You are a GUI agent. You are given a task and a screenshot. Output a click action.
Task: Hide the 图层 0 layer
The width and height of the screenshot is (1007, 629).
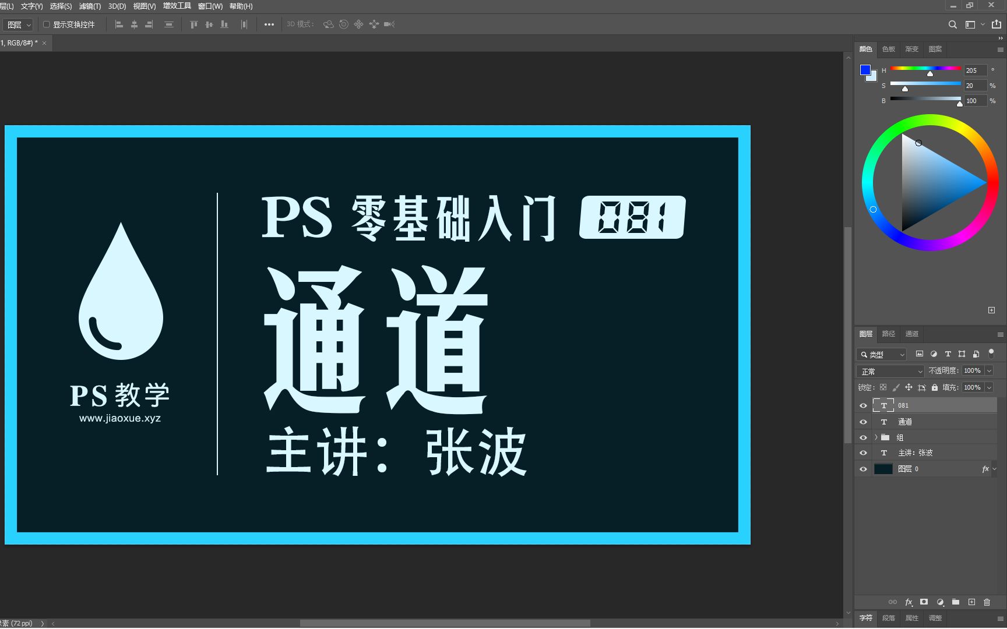[864, 469]
